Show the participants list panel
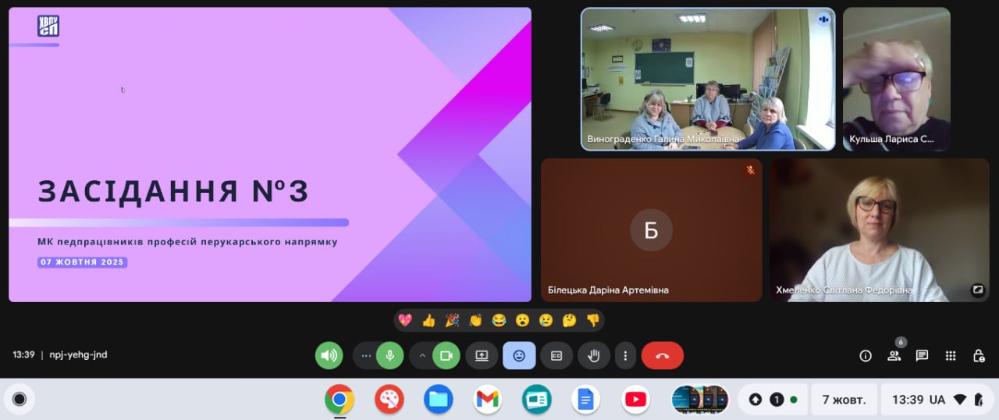This screenshot has width=999, height=420. [894, 356]
